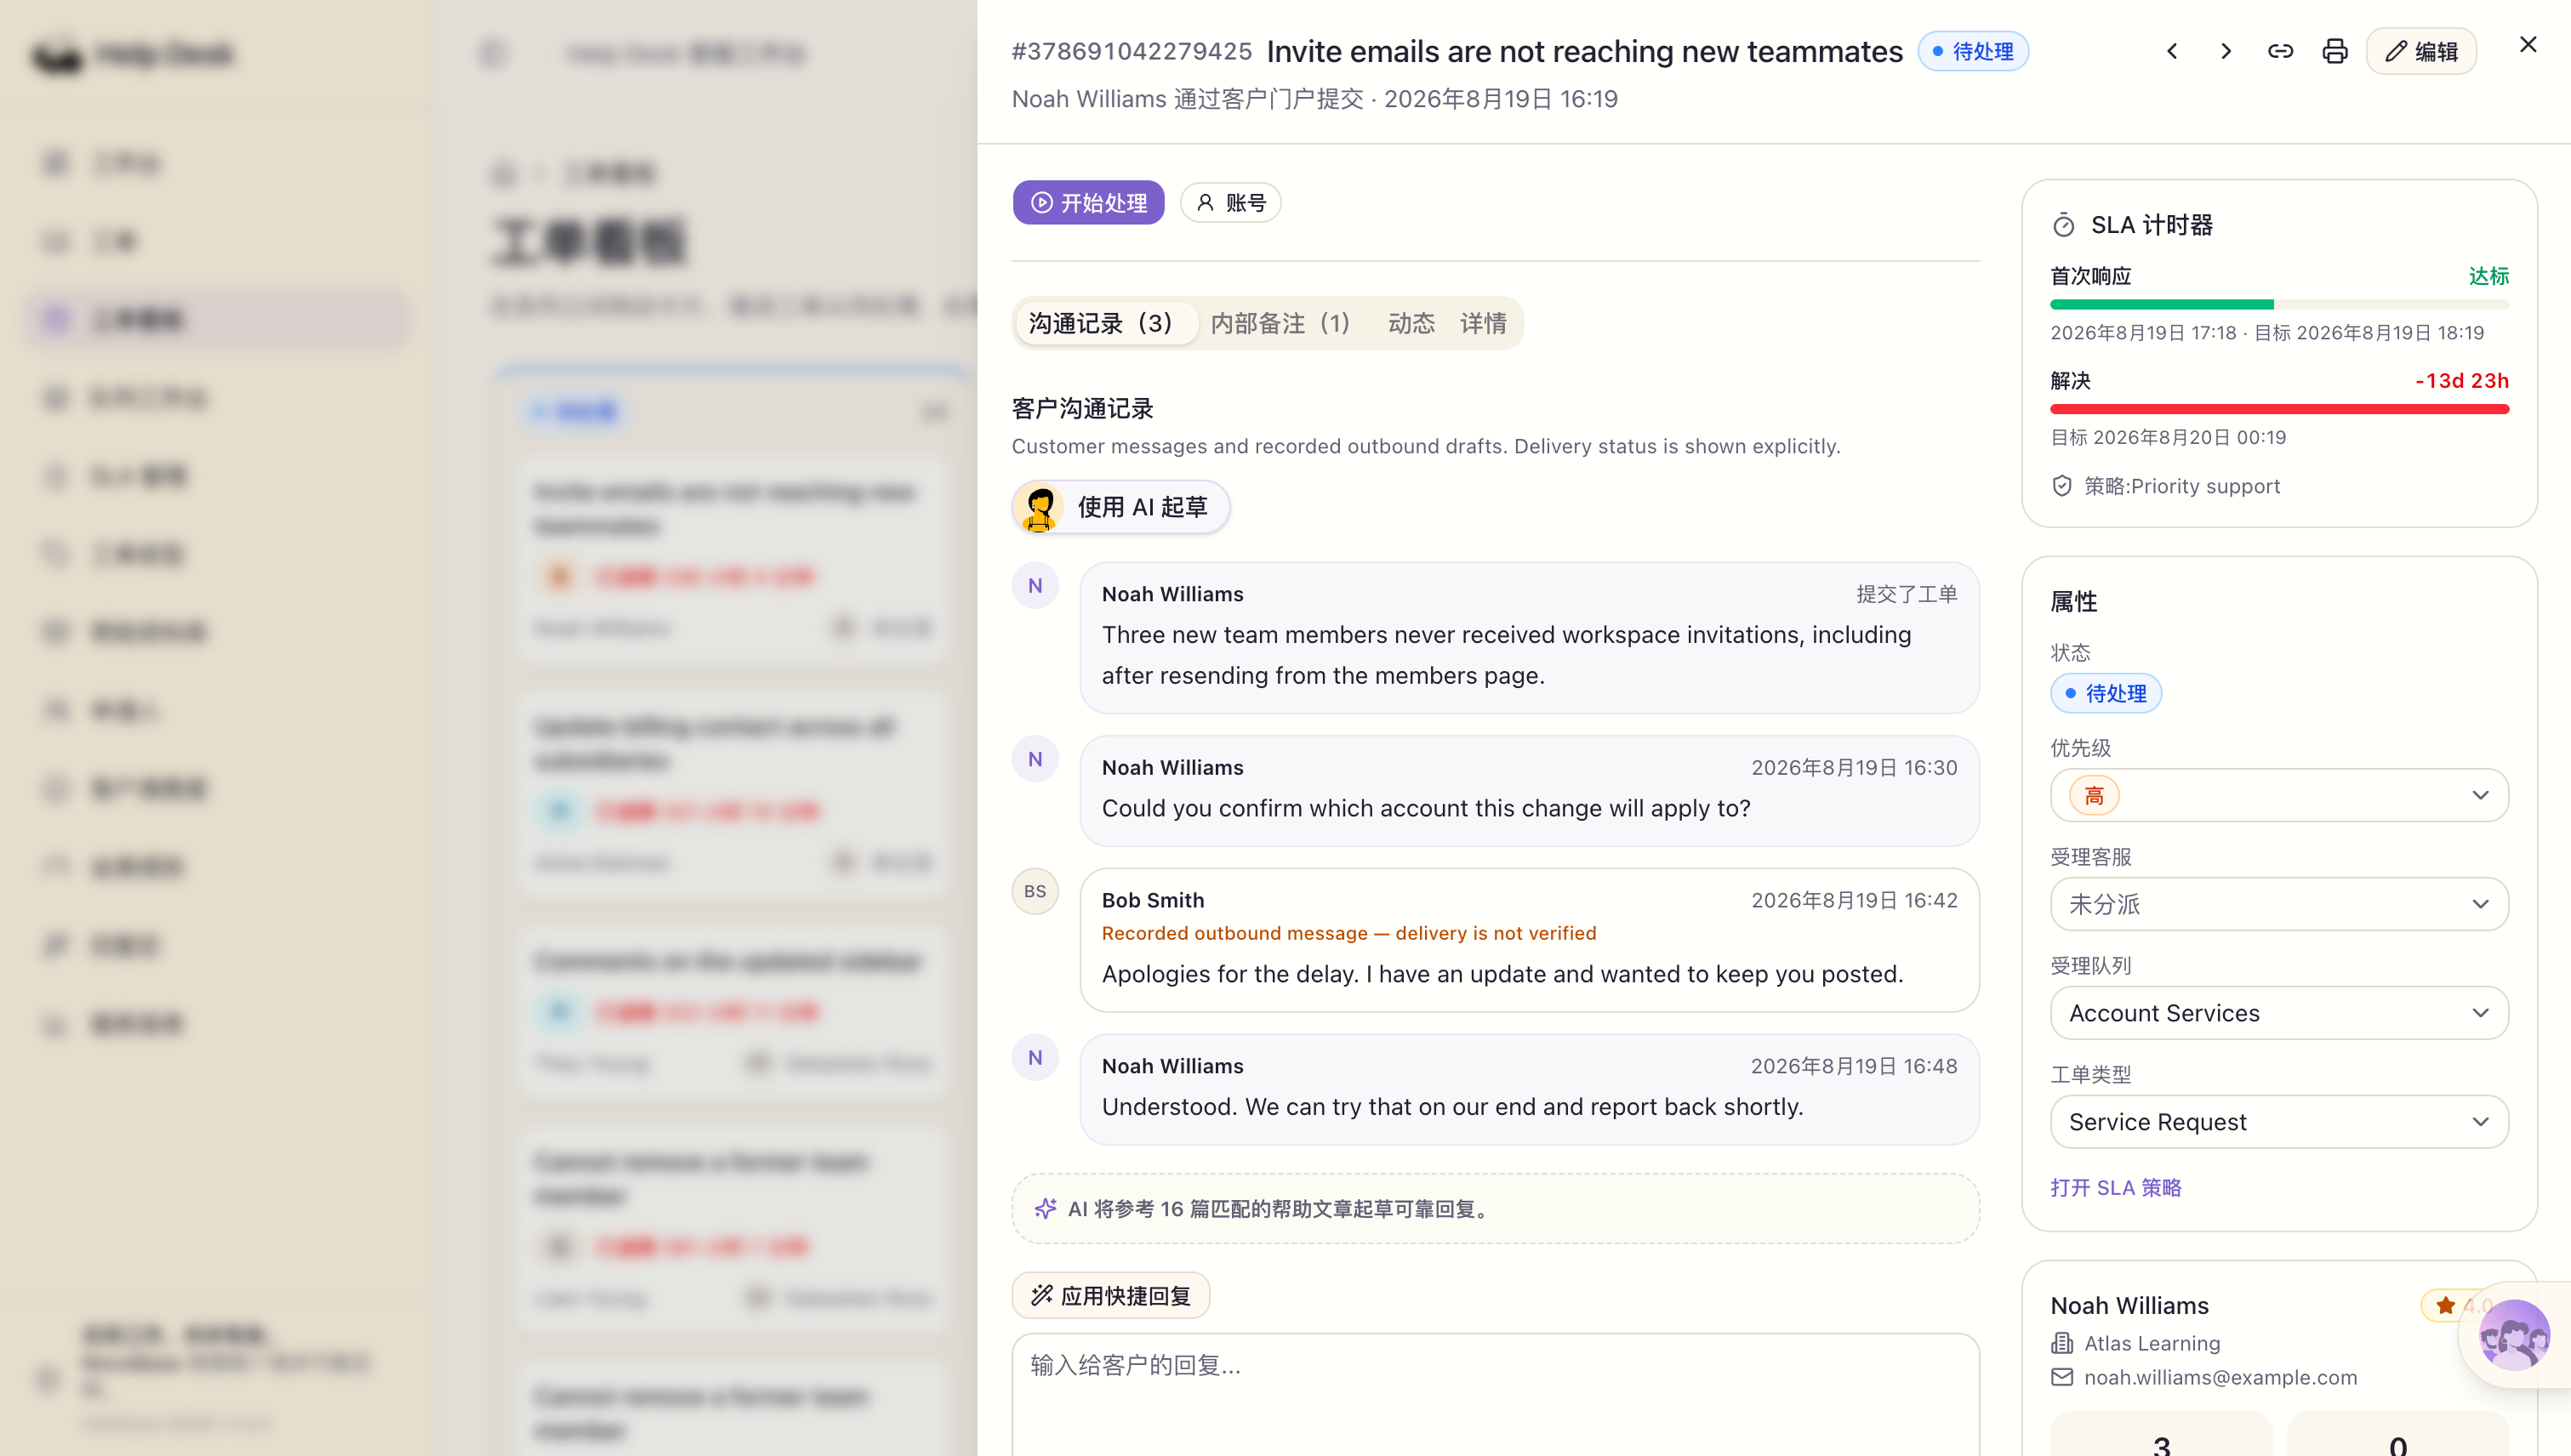
Task: Open the 详情 tab
Action: (1483, 323)
